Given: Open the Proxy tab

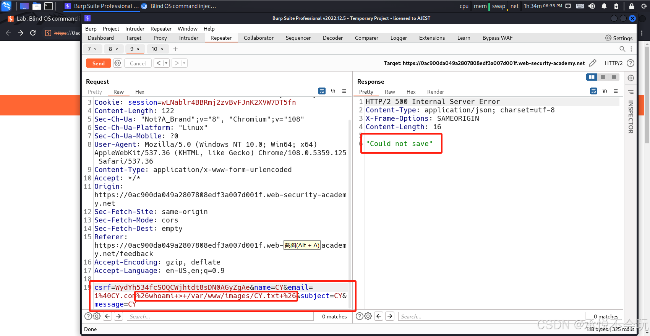Looking at the screenshot, I should [x=160, y=38].
